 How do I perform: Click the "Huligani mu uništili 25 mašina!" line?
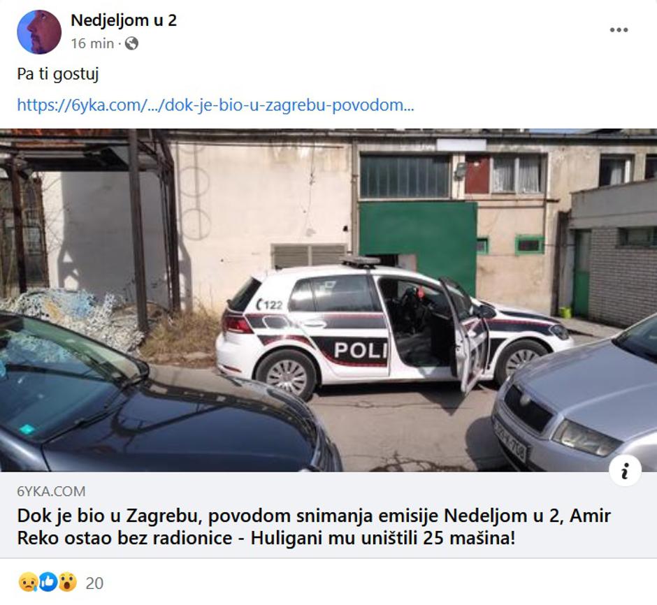(382, 538)
